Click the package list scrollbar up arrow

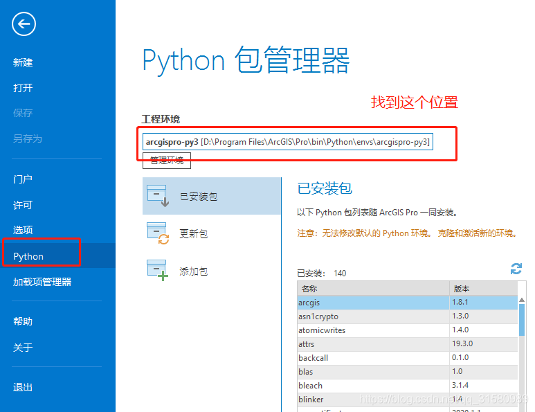(522, 300)
